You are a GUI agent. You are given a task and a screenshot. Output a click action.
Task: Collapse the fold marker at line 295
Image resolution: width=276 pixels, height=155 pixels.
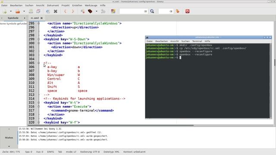tap(39, 23)
